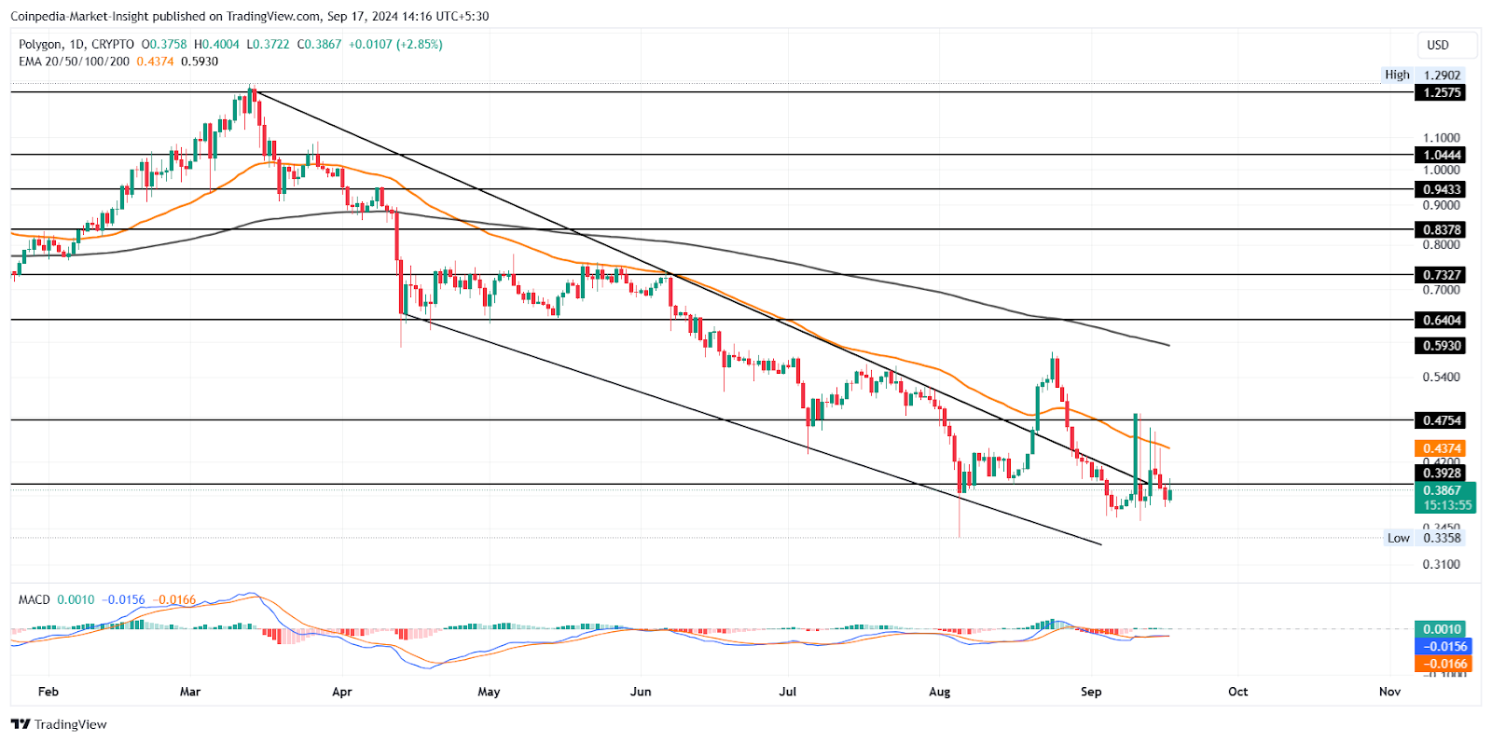Click the 0.5400 price axis tick
Image resolution: width=1492 pixels, height=742 pixels.
[x=1442, y=378]
